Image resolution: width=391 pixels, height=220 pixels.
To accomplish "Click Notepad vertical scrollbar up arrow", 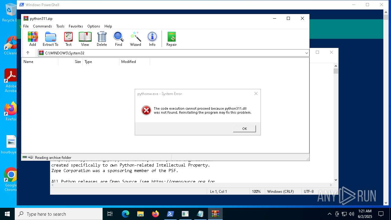I will 336,66.
